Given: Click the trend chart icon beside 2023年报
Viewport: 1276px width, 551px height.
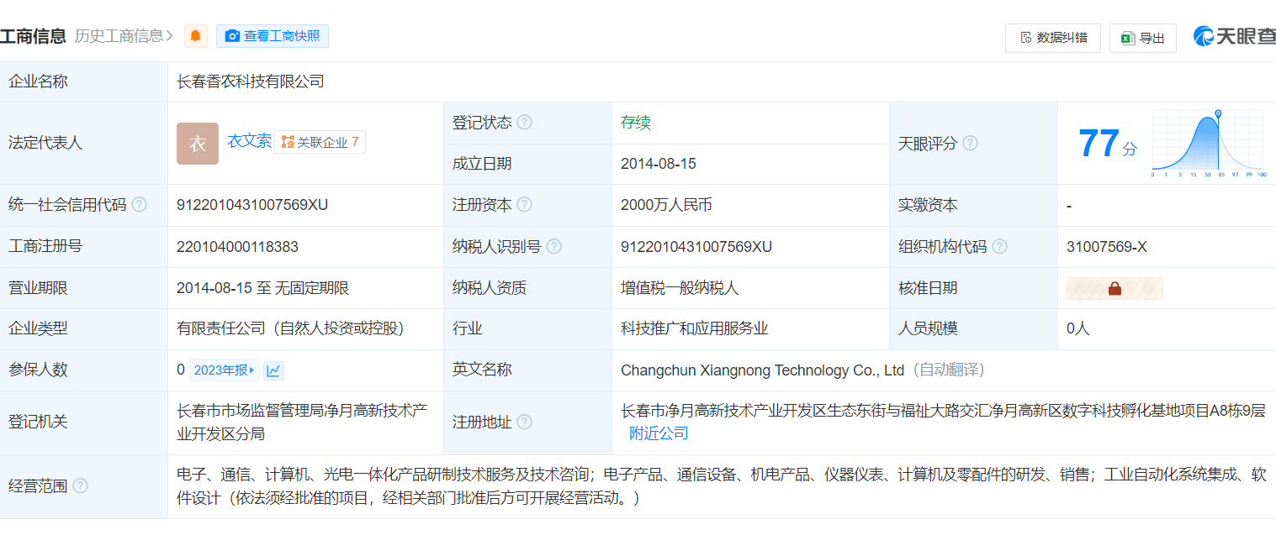Looking at the screenshot, I should [x=273, y=370].
